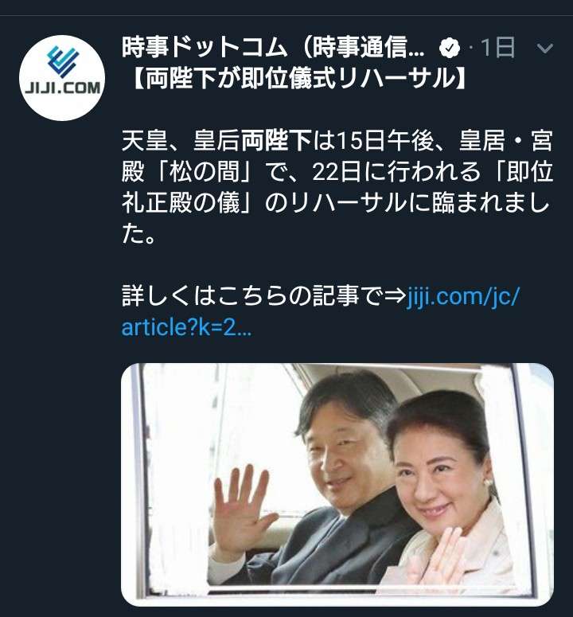This screenshot has height=617, width=573.
Task: Open the JIJI.COM profile avatar
Action: point(62,77)
